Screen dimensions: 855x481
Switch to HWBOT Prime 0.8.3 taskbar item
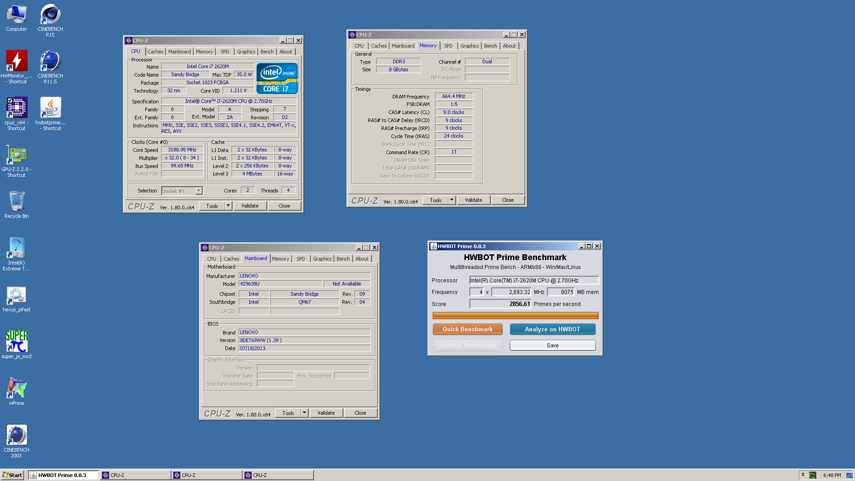64,475
